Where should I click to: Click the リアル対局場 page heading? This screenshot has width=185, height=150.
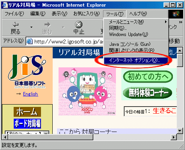tap(79, 52)
